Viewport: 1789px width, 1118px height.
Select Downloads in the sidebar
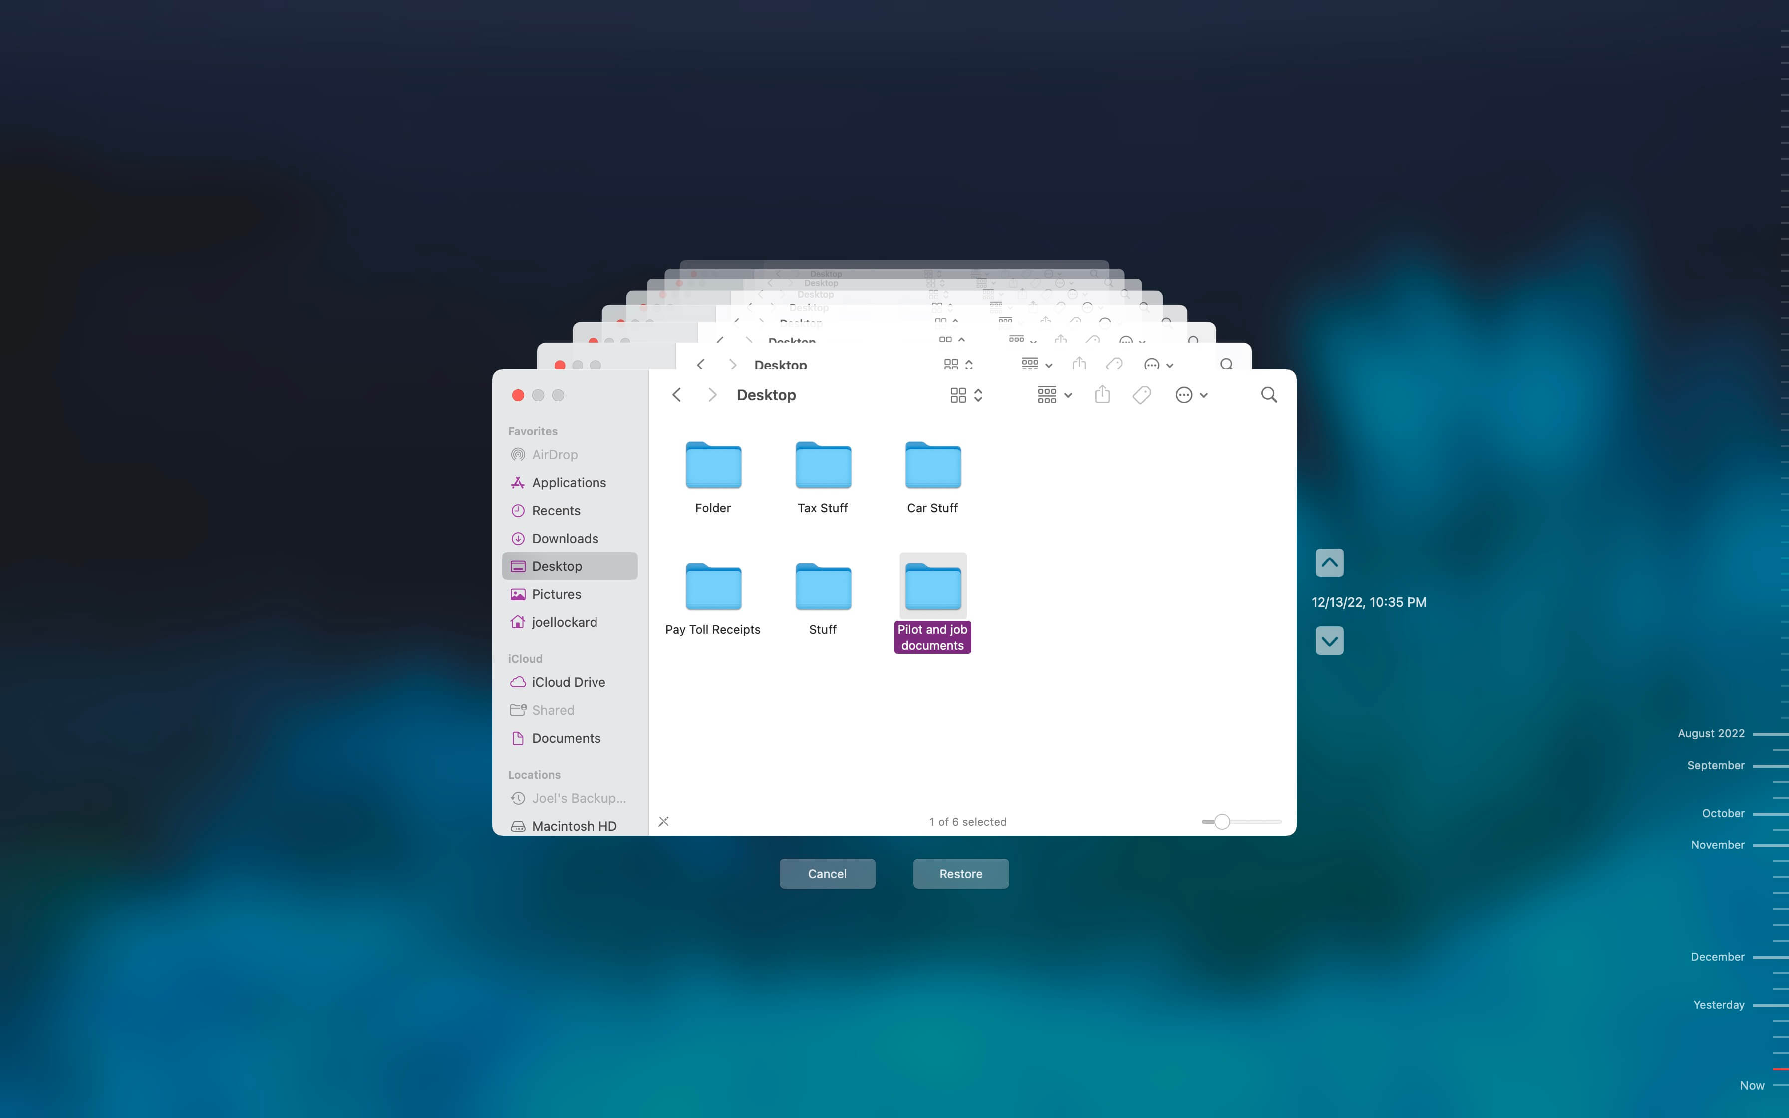pyautogui.click(x=565, y=539)
